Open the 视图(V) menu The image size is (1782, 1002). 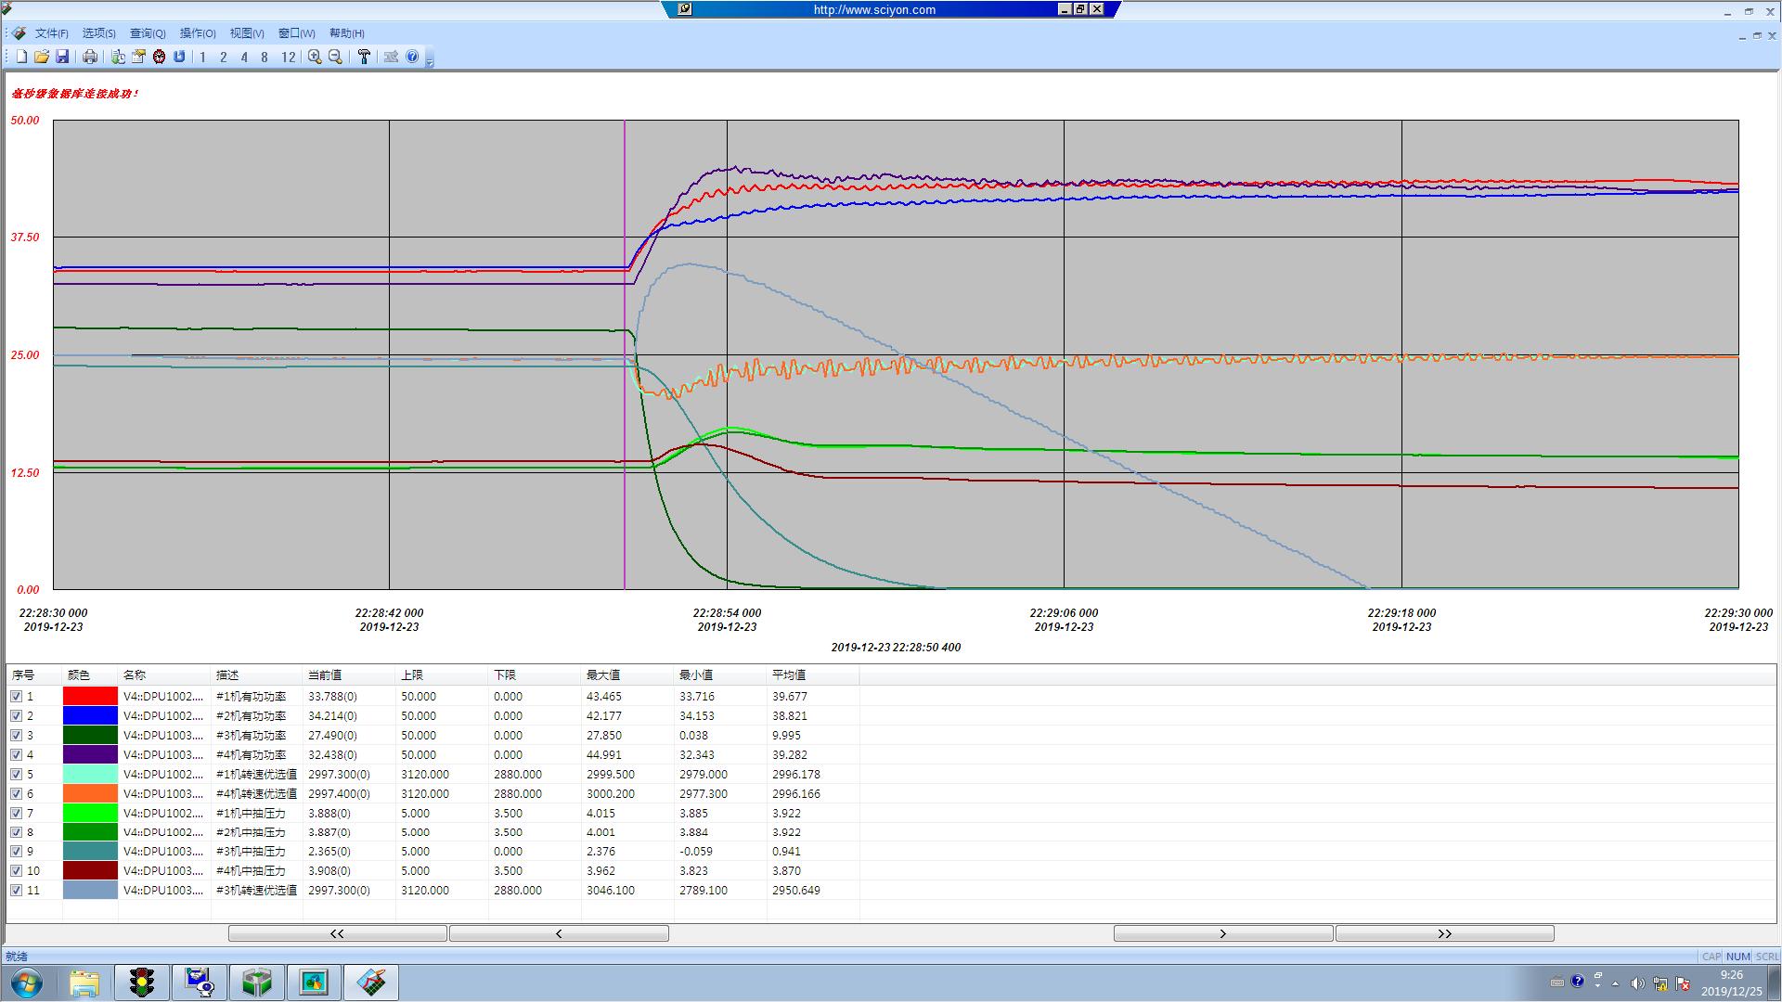coord(247,33)
